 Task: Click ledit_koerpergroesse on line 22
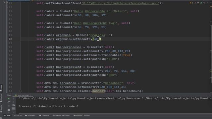[63, 47]
